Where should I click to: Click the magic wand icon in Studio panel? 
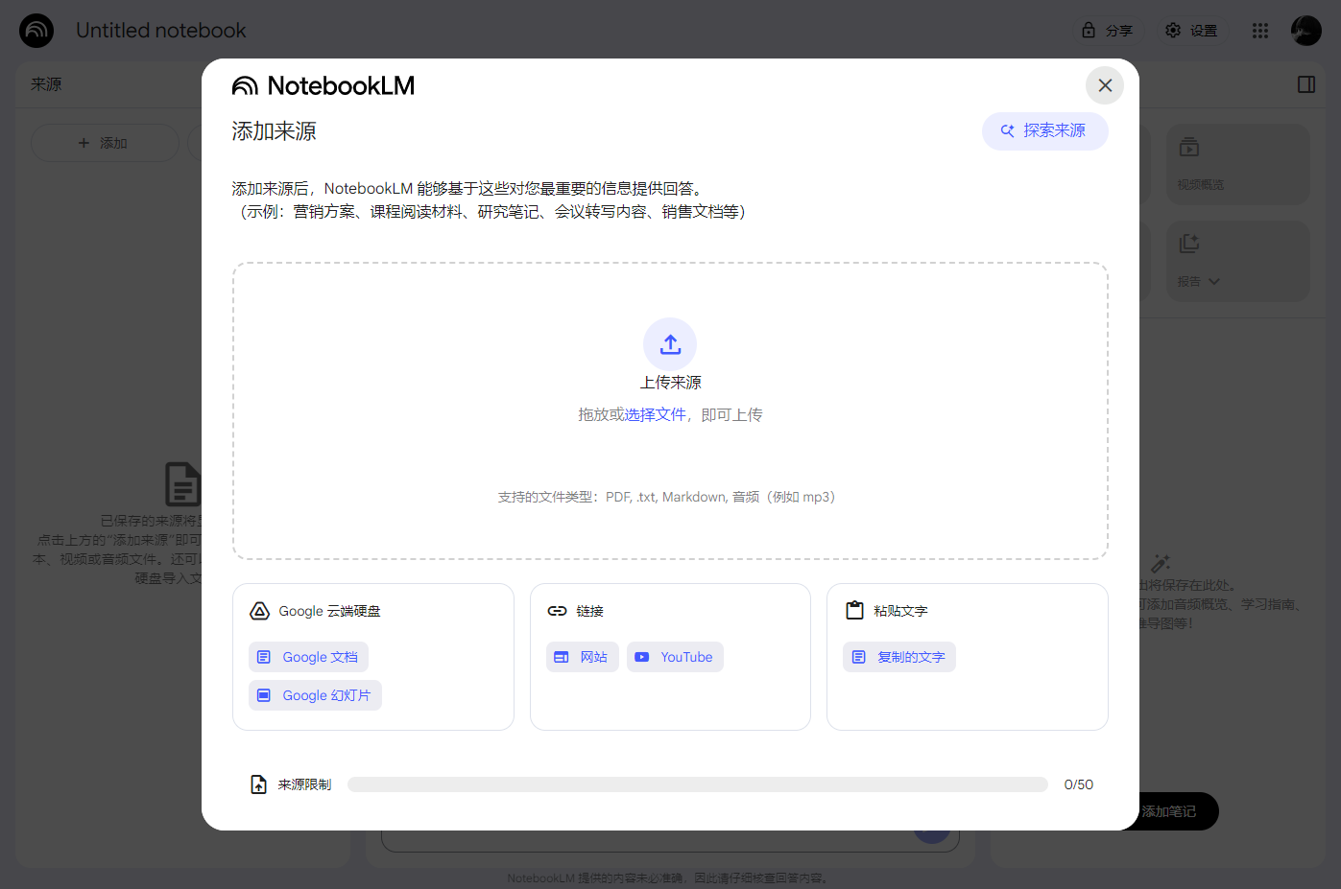pyautogui.click(x=1161, y=564)
